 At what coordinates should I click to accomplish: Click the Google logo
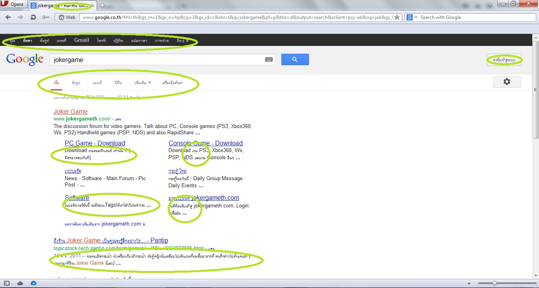25,59
